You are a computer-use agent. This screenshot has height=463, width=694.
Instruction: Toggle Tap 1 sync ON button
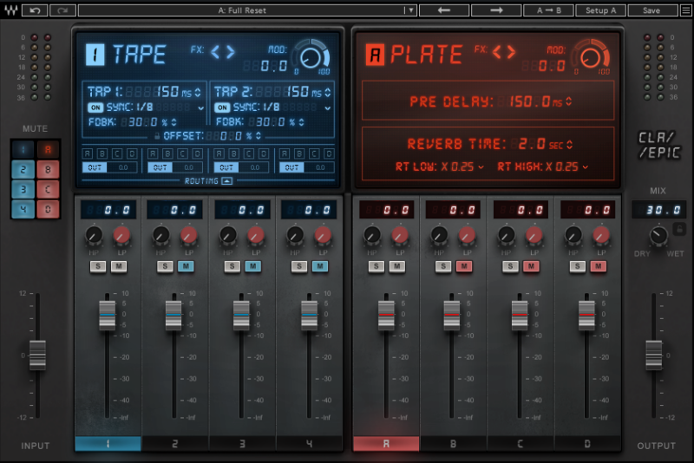95,108
